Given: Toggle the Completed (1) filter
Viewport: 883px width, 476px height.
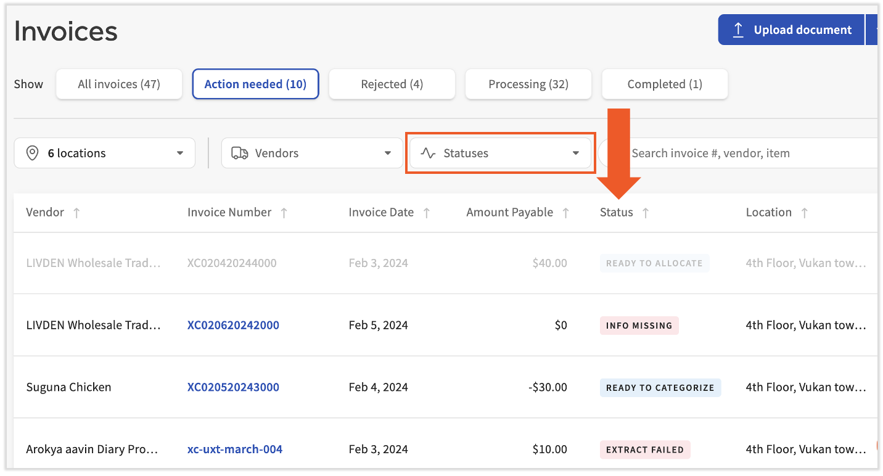Looking at the screenshot, I should pos(664,84).
